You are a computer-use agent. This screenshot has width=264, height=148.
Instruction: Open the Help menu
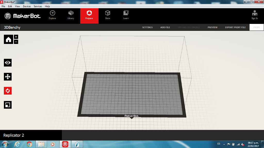point(47,6)
